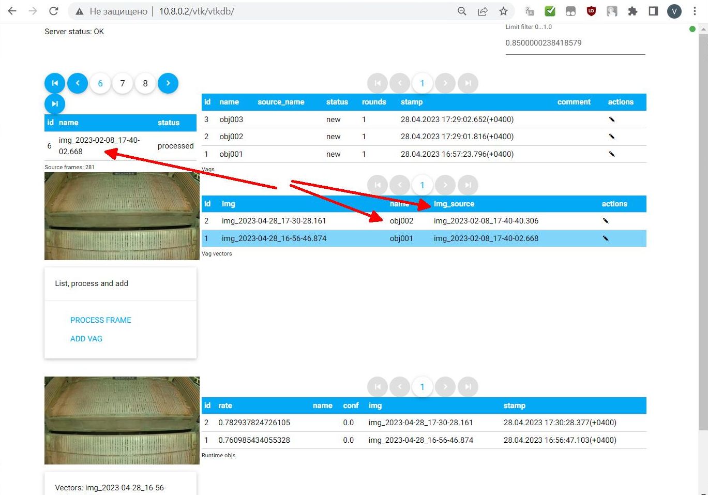The width and height of the screenshot is (708, 495).
Task: Click runtime stamp 28.04.2023 16:56:47.103
Action: [x=560, y=440]
